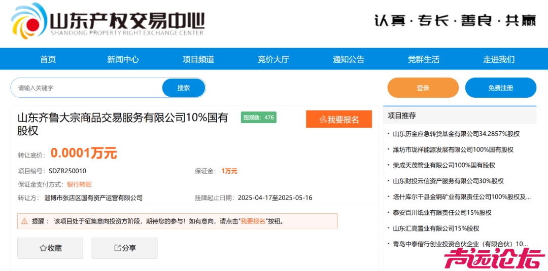Click the warning triangle icon beside 提醒
Screen dimensions: 548x271
click(24, 221)
